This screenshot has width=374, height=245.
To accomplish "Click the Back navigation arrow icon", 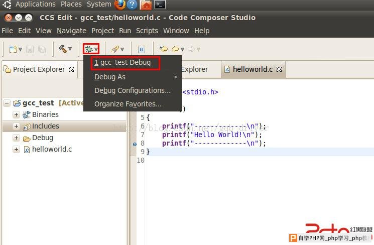I will (175, 49).
